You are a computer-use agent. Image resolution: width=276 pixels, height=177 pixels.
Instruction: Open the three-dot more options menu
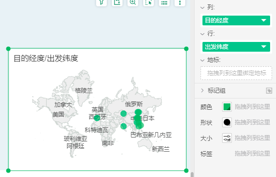point(180,2)
